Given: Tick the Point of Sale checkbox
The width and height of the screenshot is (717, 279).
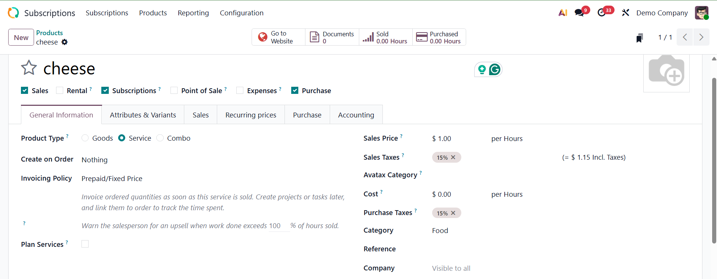Looking at the screenshot, I should point(174,91).
